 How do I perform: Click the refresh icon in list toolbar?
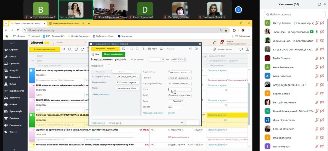tap(82, 49)
